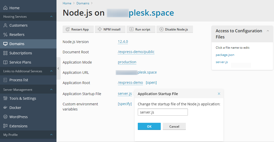Collapse the Server Management section
The height and width of the screenshot is (142, 274).
click(51, 89)
